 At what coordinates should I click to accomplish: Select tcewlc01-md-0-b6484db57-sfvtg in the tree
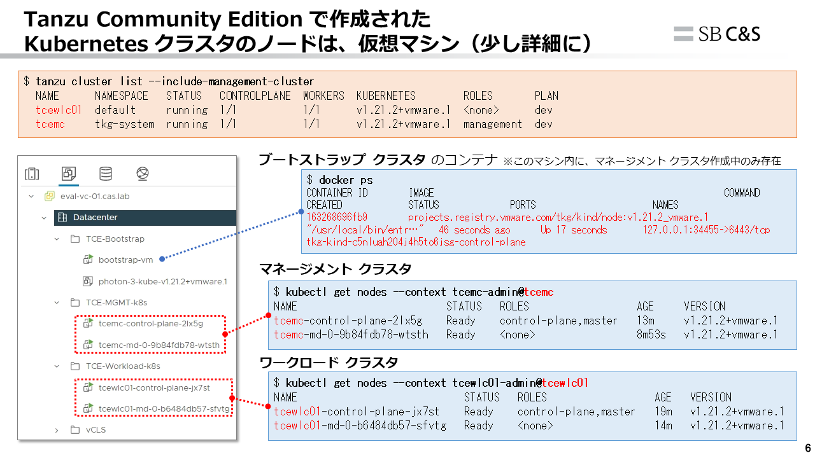[164, 408]
